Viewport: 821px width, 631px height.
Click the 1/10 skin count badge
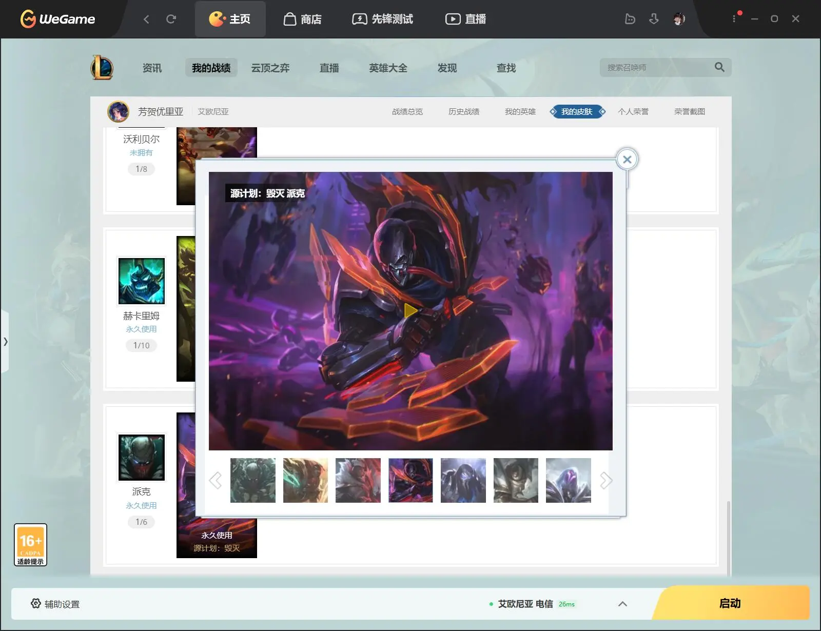pos(142,345)
